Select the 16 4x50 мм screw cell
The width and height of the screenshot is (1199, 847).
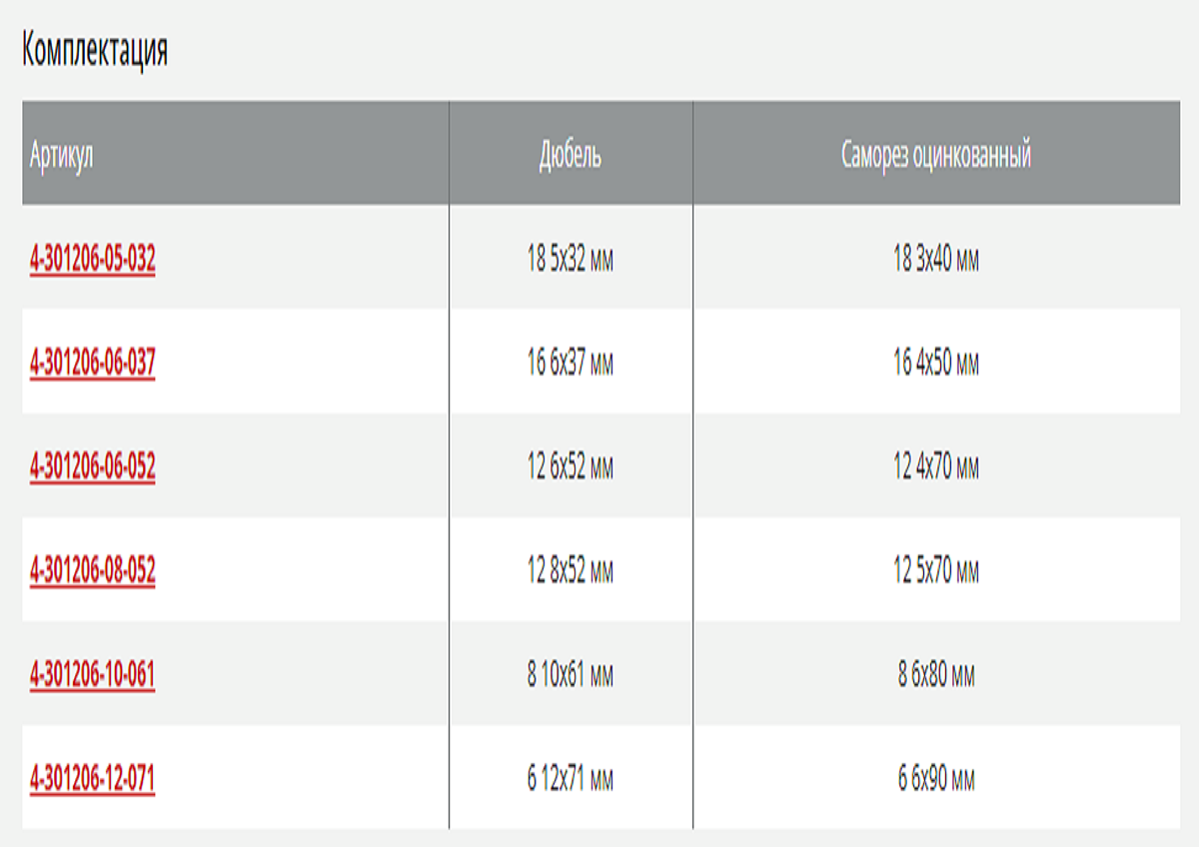(936, 364)
